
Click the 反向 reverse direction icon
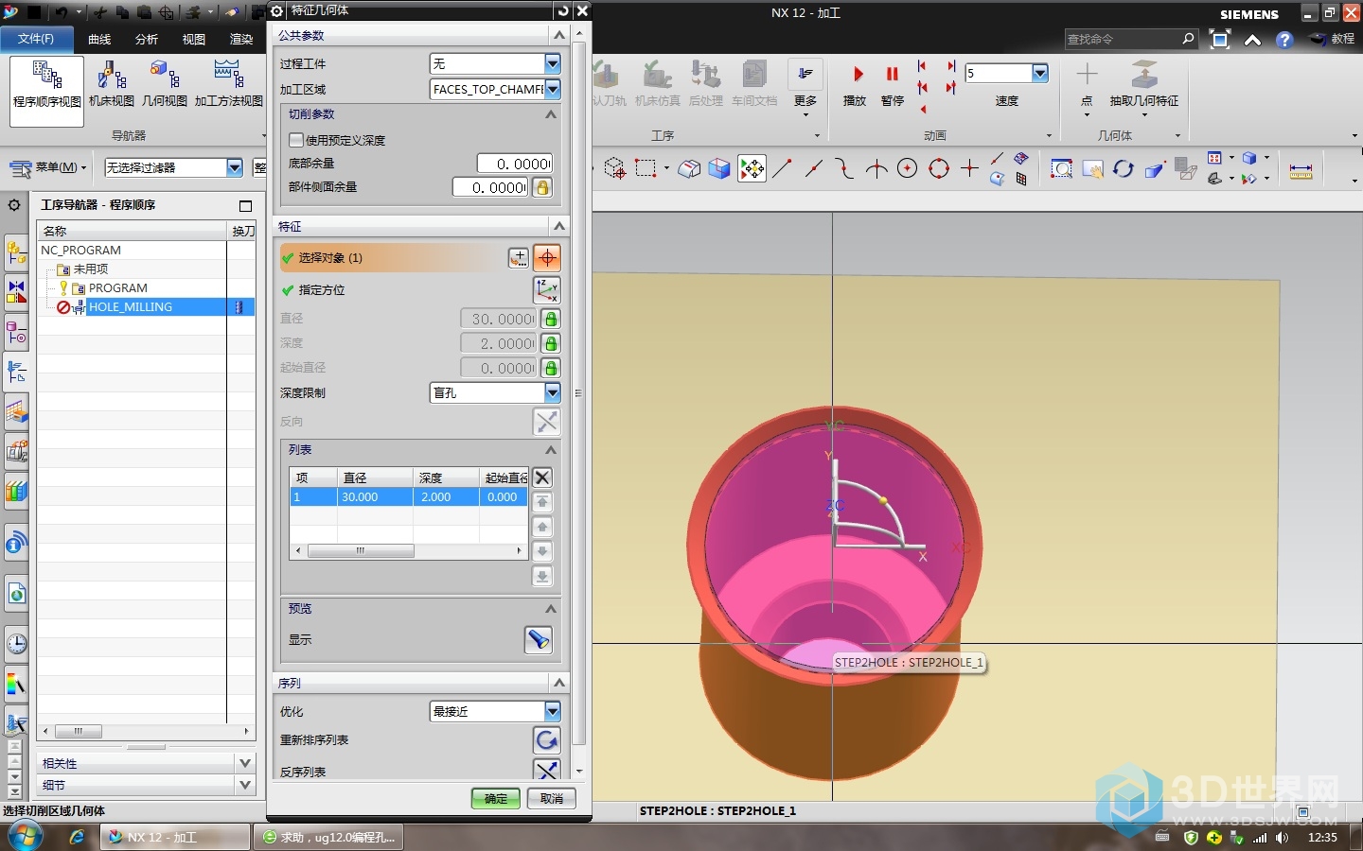[547, 422]
